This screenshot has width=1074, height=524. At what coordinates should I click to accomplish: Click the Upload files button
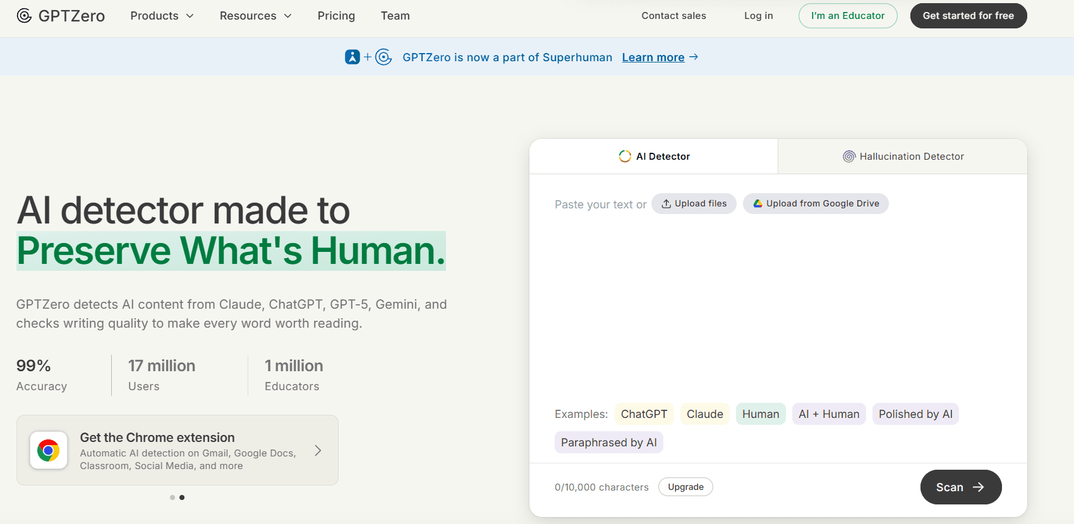tap(694, 203)
